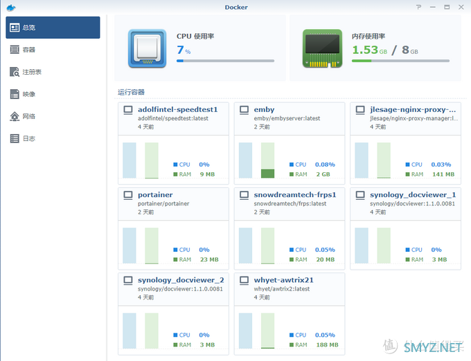This screenshot has height=361, width=471.
Task: Click emby's RAM 2 GB value
Action: (x=323, y=174)
